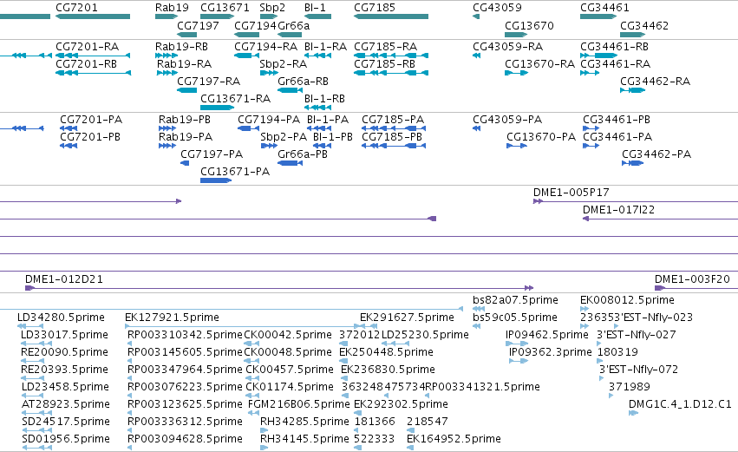
Task: Click the EK164952.5prime EST label
Action: [454, 439]
